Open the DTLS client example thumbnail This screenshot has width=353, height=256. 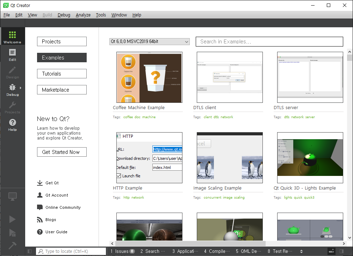click(230, 77)
